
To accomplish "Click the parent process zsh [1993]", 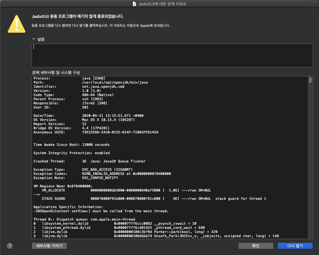I will [92, 99].
